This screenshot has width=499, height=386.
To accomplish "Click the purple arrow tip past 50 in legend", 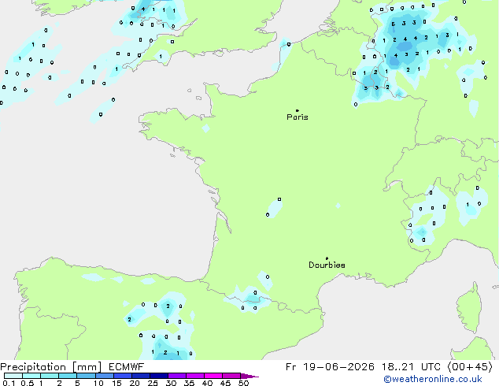I will [x=249, y=376].
